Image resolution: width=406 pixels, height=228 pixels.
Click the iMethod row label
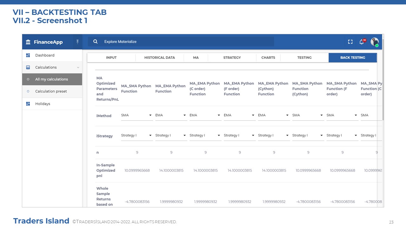104,116
